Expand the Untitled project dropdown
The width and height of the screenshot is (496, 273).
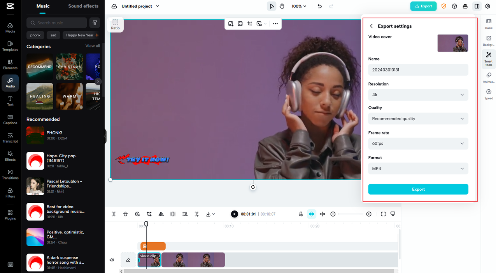158,6
